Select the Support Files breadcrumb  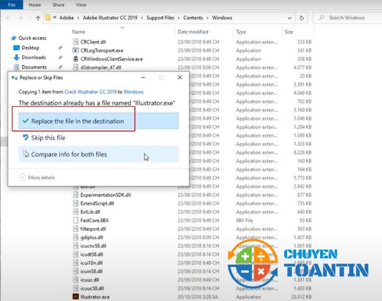coord(161,18)
